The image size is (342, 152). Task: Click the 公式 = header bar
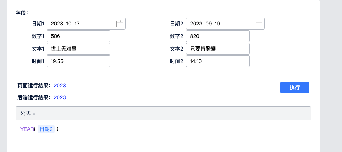(163, 113)
